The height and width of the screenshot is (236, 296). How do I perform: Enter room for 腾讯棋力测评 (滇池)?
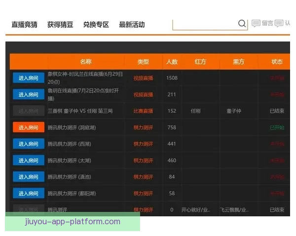29,177
